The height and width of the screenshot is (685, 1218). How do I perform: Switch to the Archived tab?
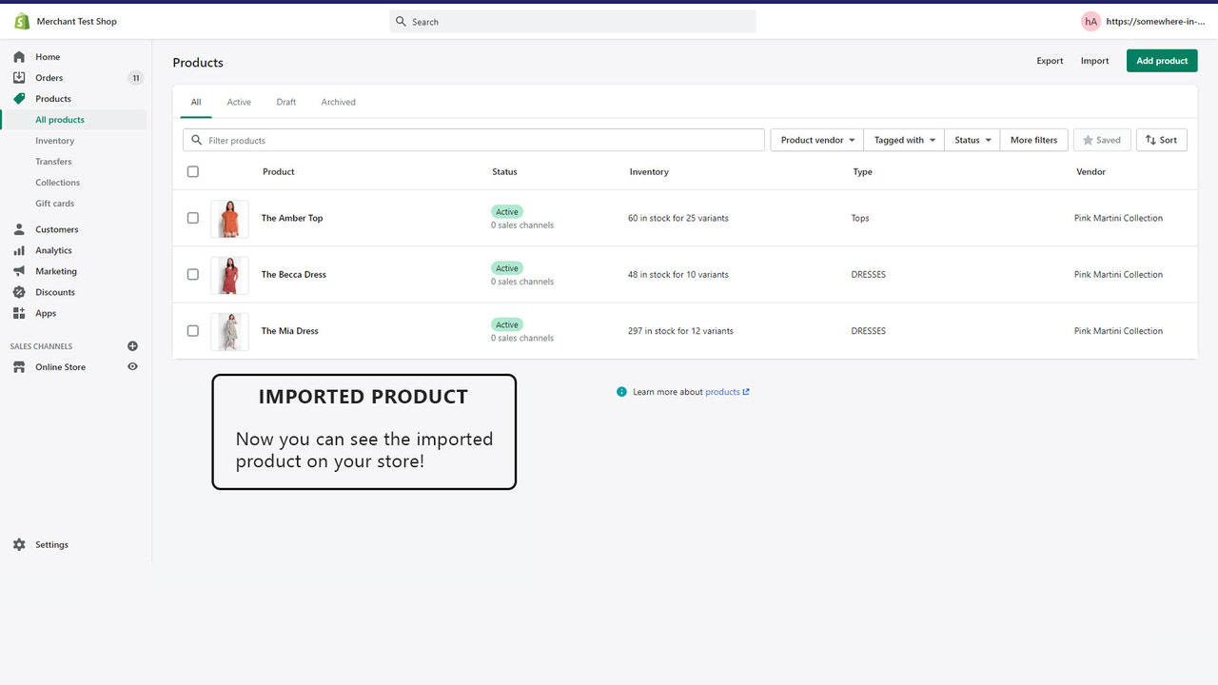[338, 102]
